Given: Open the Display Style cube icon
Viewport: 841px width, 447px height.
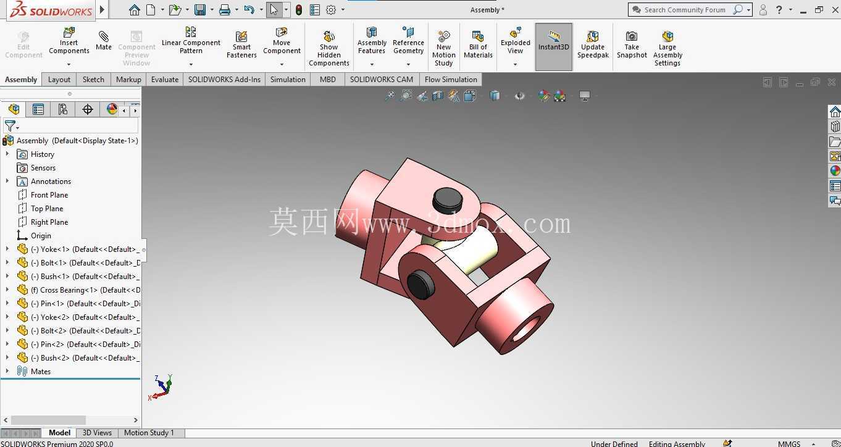Looking at the screenshot, I should [x=495, y=96].
